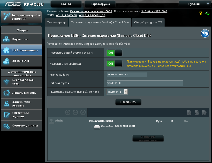
Task: Click the No permission column header
Action: pyautogui.click(x=185, y=121)
